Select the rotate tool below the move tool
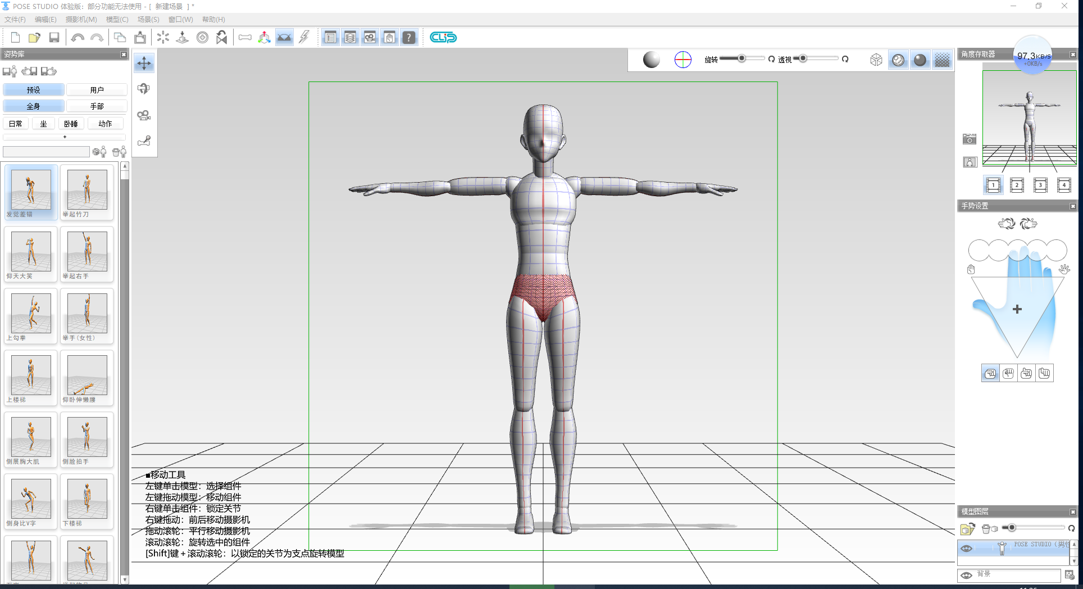 [144, 89]
